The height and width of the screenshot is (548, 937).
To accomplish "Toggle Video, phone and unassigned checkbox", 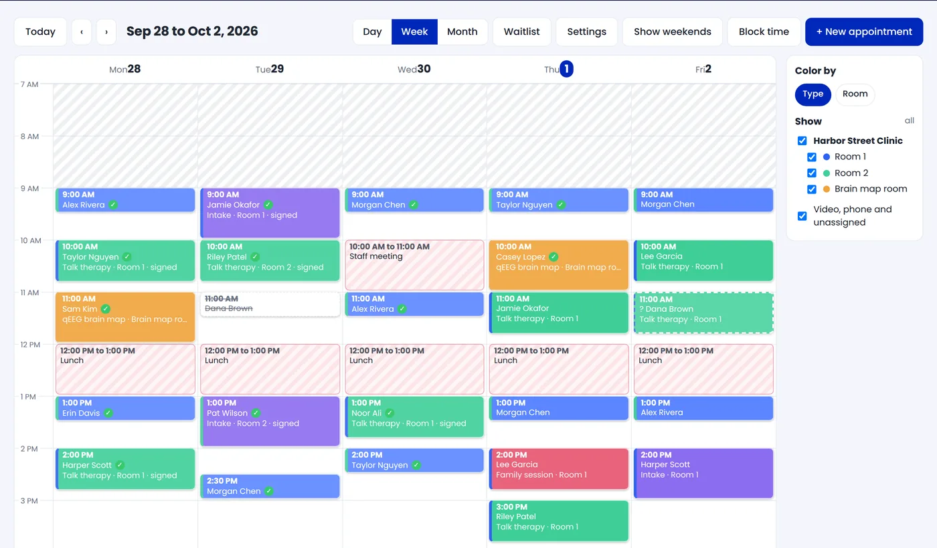I will (802, 215).
